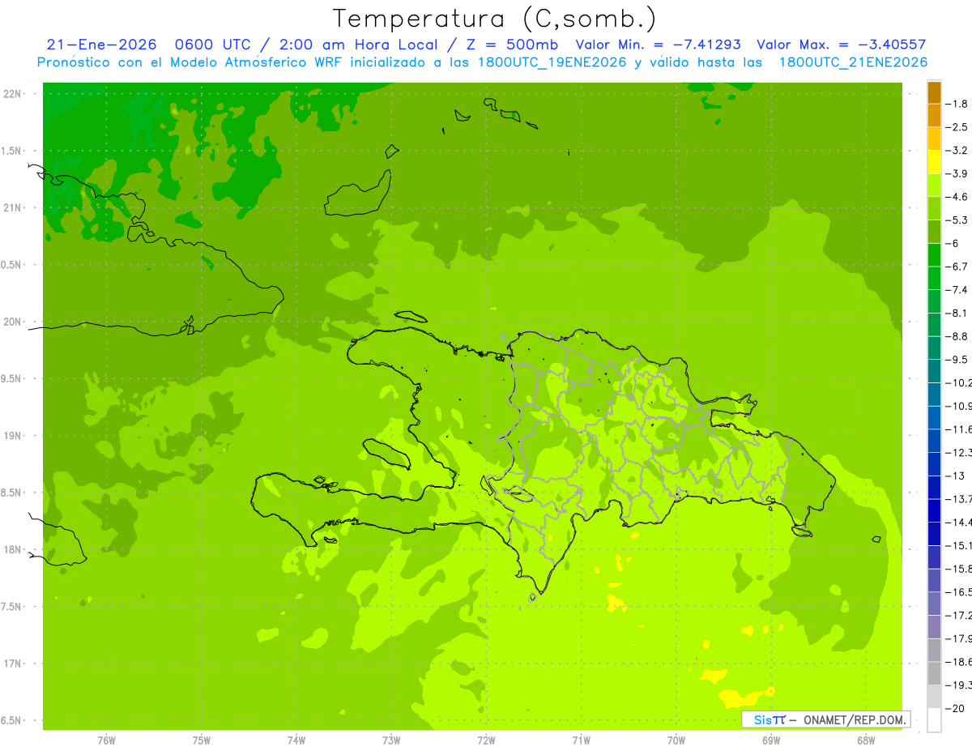Click the "-20" color scale value
Image resolution: width=972 pixels, height=751 pixels.
(956, 708)
